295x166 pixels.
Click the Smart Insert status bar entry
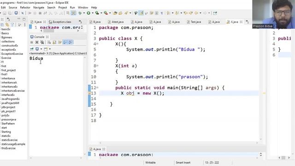tap(183, 162)
